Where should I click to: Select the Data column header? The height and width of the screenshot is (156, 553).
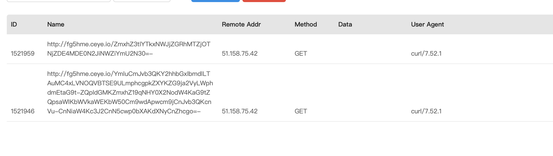(345, 24)
